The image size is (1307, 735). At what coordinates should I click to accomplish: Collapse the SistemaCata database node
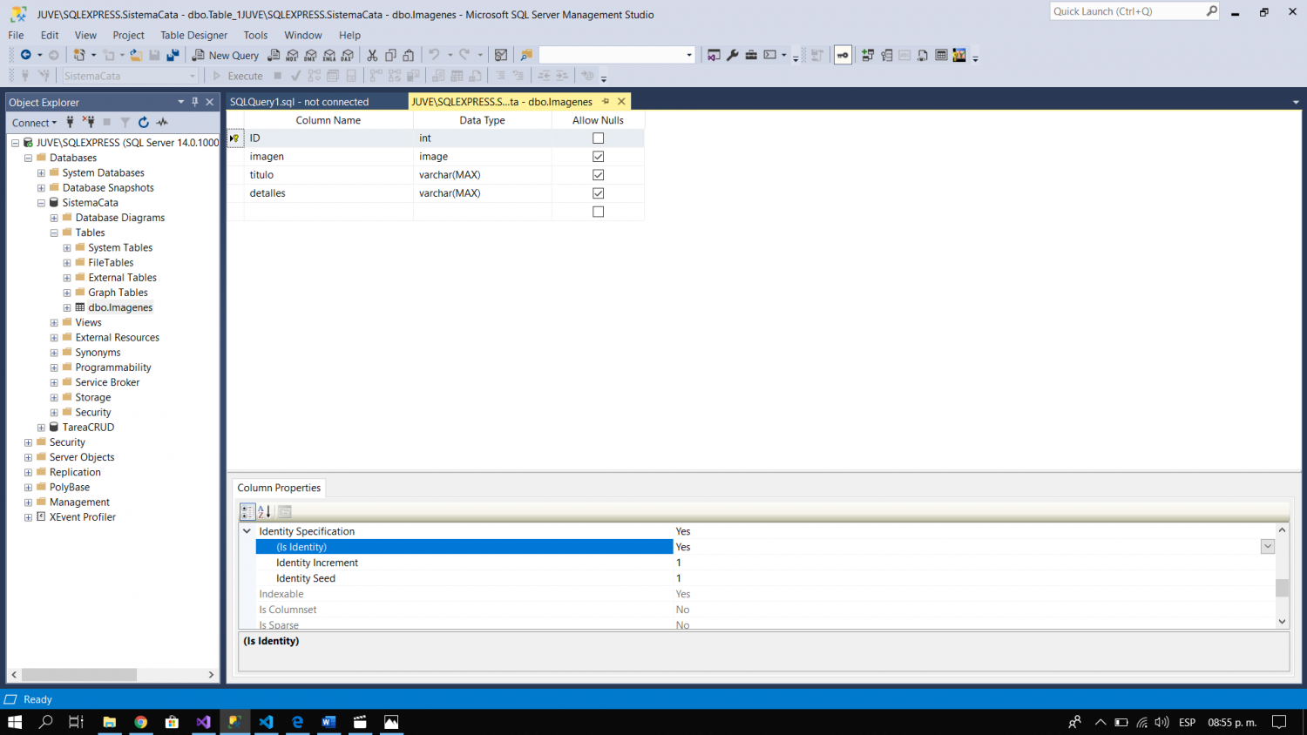(x=41, y=203)
